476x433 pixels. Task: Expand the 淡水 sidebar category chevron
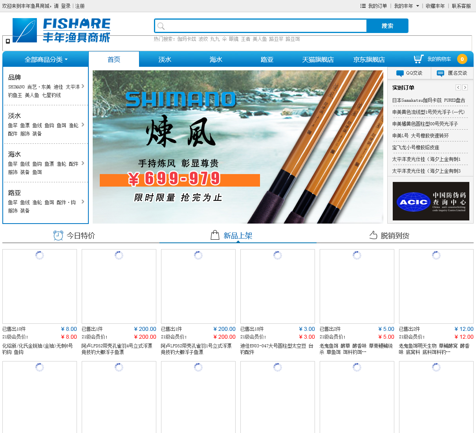click(83, 125)
